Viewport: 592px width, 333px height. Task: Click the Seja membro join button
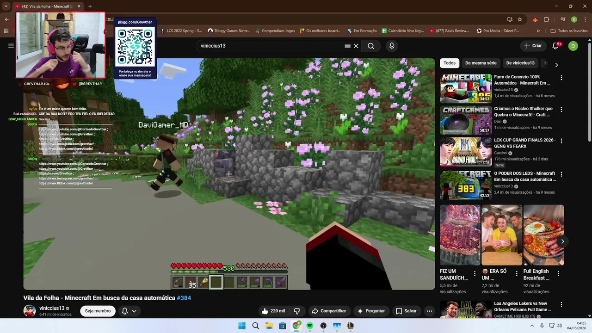coord(98,311)
